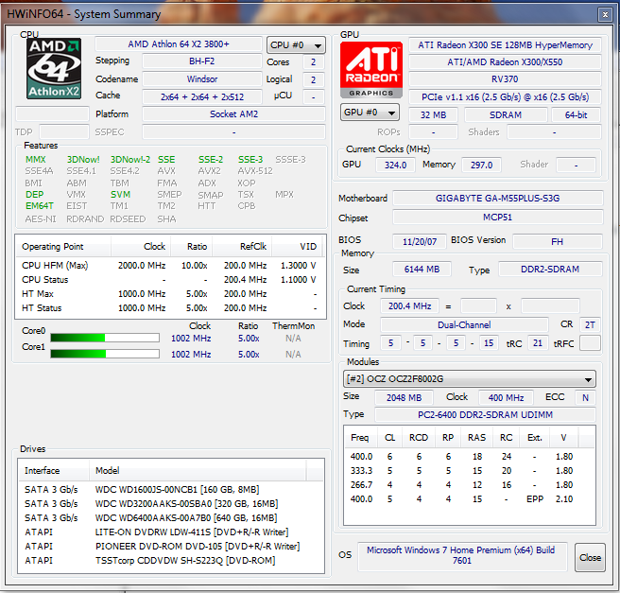Click the Freq column header in module timings
The width and height of the screenshot is (620, 593).
[360, 438]
